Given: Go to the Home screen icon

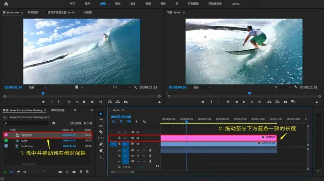Looking at the screenshot, I should [6, 4].
